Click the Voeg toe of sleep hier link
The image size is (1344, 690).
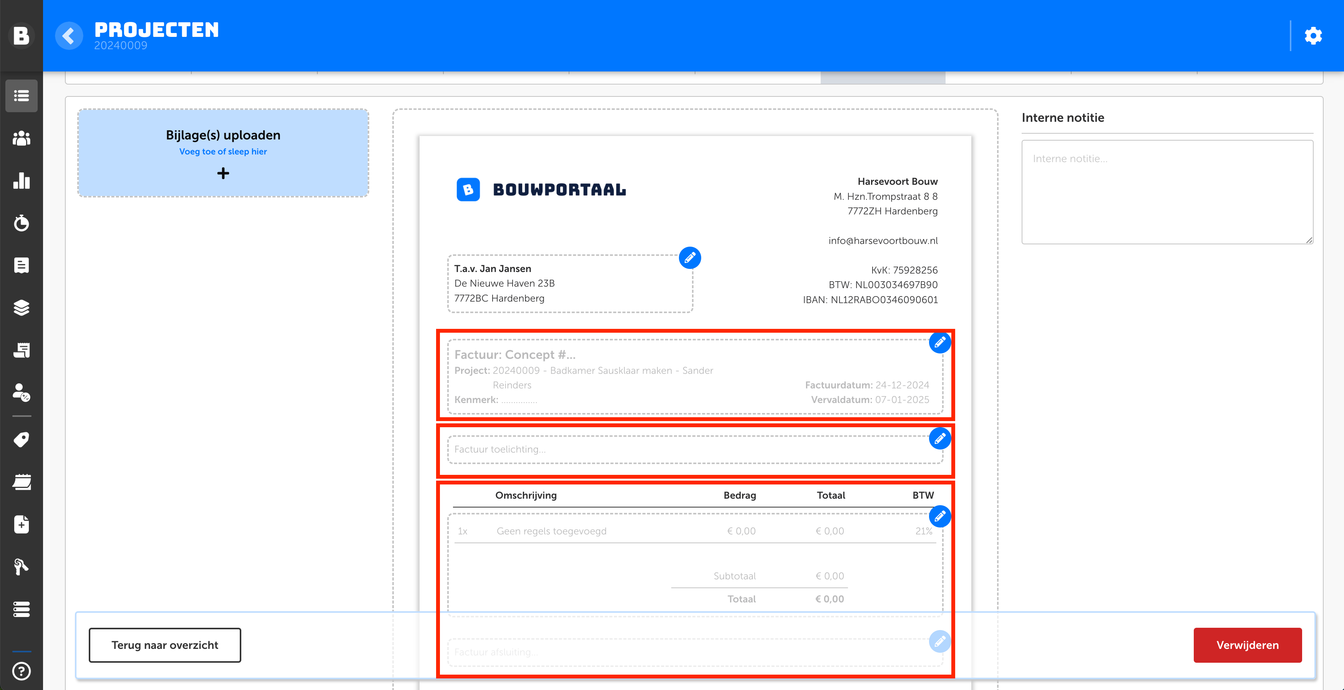(x=223, y=152)
